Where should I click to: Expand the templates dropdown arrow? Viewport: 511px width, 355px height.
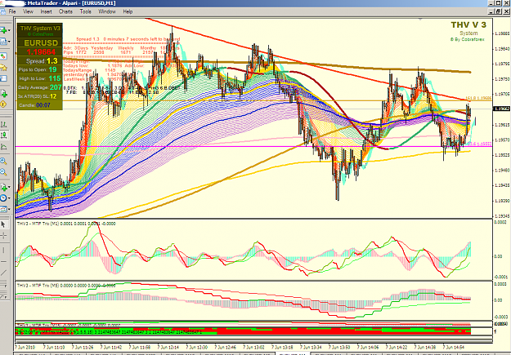(9, 210)
